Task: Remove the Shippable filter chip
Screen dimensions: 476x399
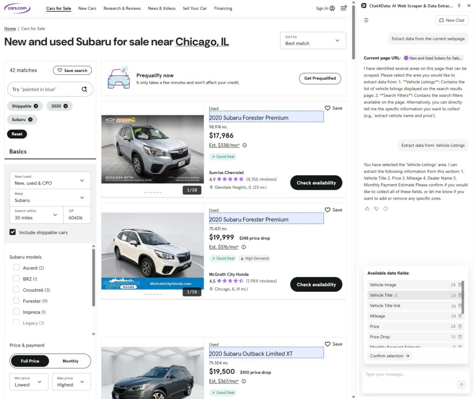Action: tap(36, 106)
